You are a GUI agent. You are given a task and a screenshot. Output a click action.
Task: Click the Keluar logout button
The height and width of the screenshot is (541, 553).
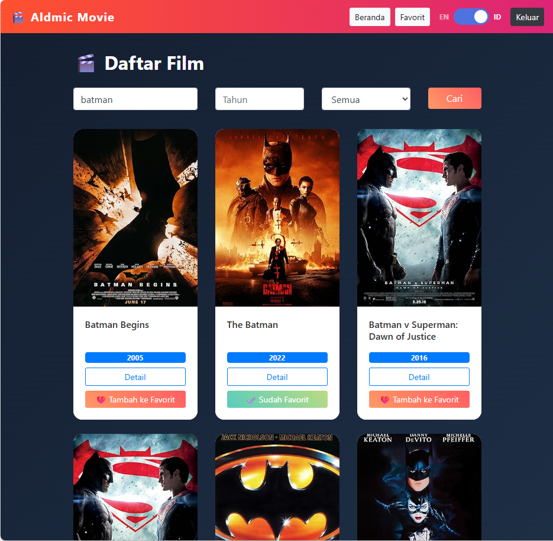[527, 17]
